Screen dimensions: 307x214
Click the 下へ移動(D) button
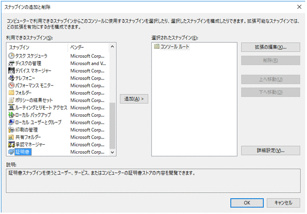[270, 92]
